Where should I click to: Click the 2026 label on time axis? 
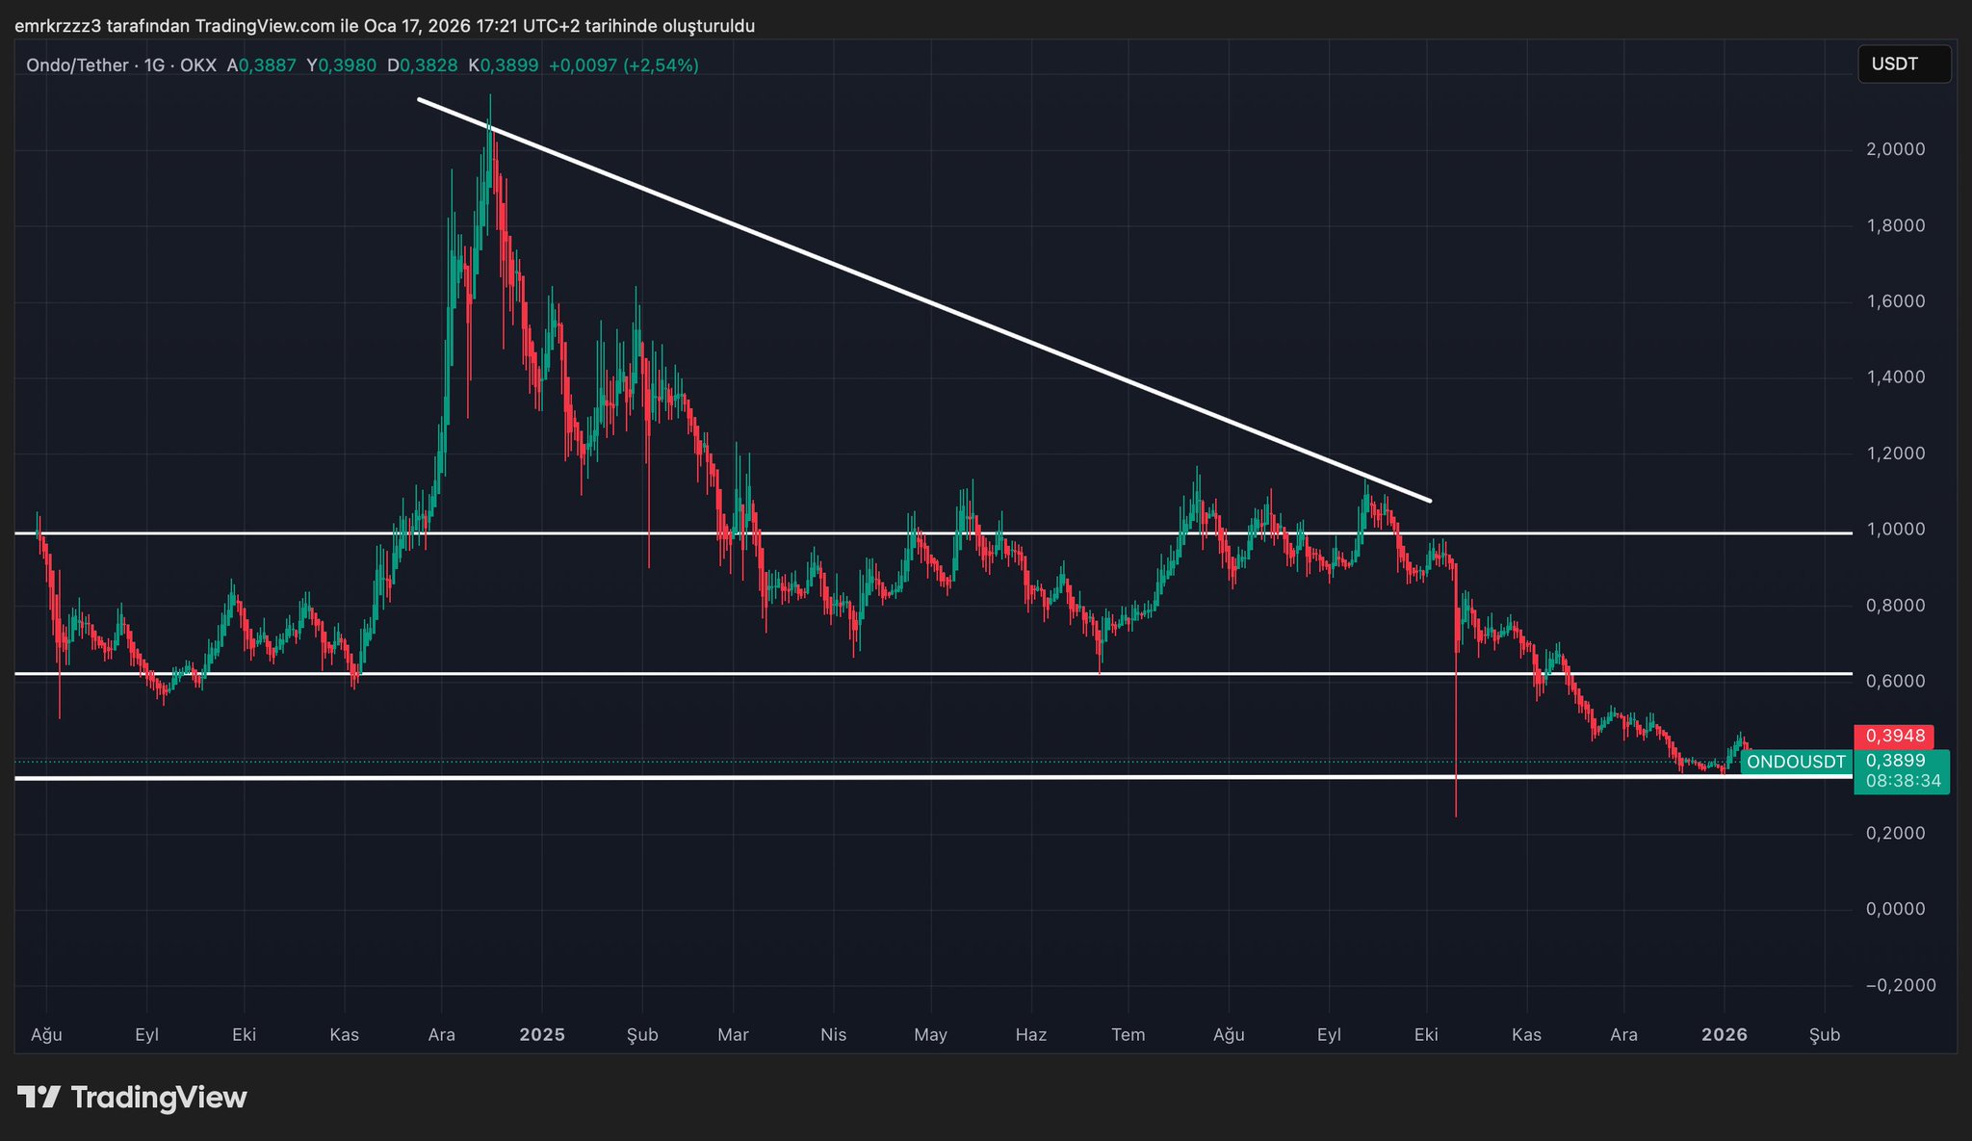[x=1724, y=1035]
